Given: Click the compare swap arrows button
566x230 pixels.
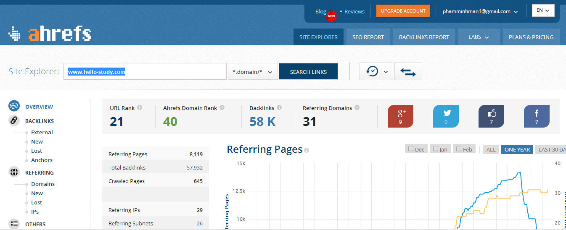Looking at the screenshot, I should (408, 72).
